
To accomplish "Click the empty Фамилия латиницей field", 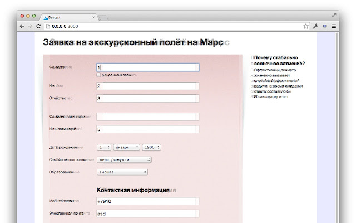I will coord(147,117).
